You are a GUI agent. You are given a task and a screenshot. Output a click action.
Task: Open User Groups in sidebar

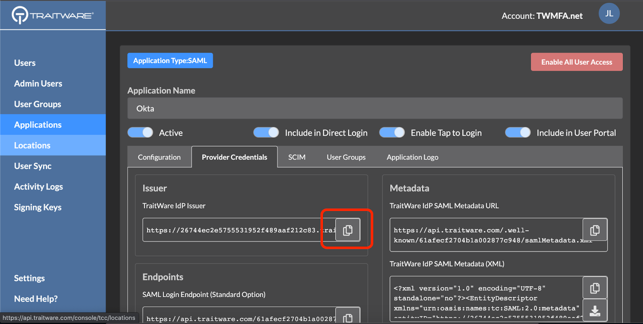53,104
